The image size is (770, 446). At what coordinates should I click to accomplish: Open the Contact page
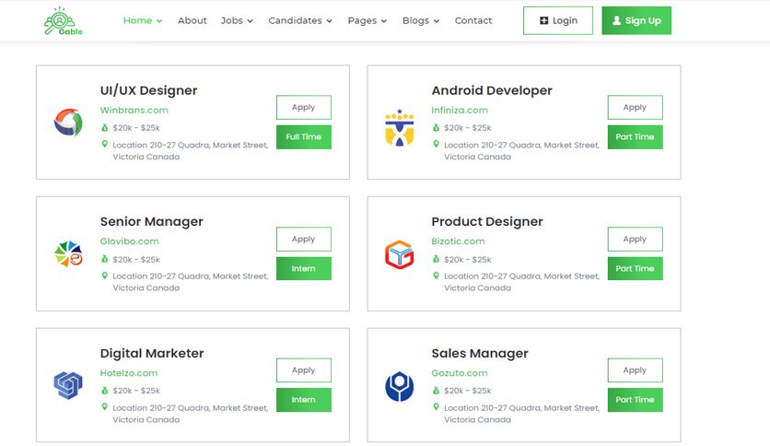[472, 20]
